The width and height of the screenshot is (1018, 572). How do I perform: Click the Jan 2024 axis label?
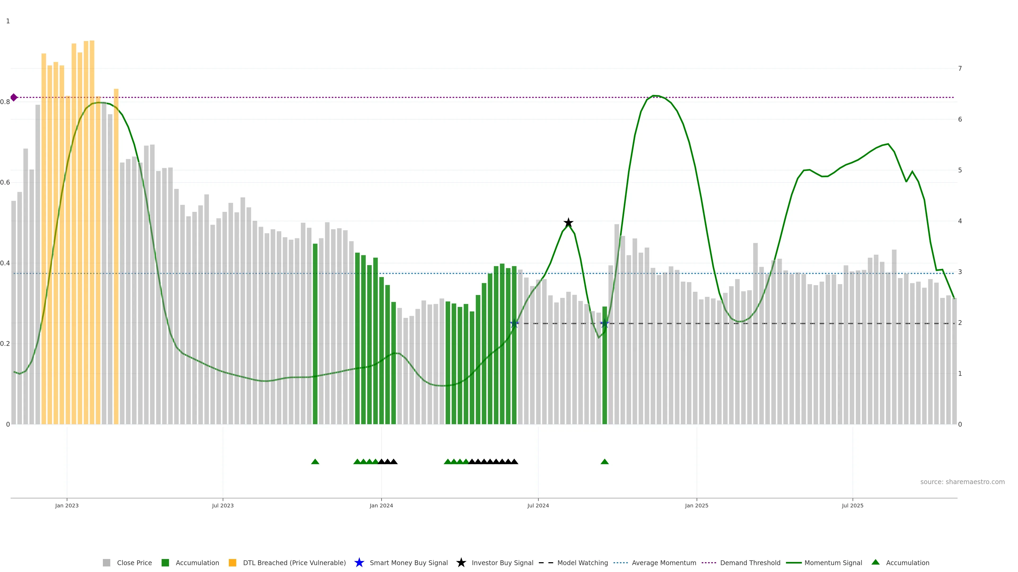pos(381,506)
